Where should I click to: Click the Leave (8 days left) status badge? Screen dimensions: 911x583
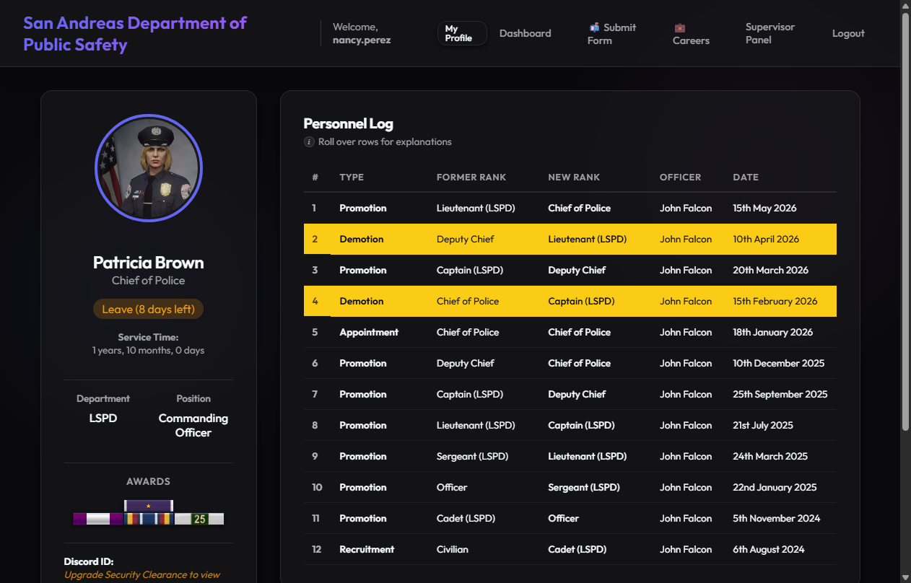(x=149, y=309)
